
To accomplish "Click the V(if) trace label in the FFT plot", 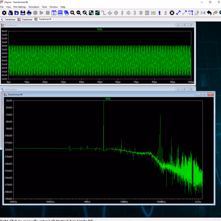I will coord(108,99).
